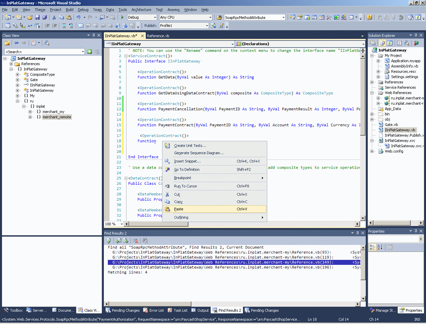Viewport: 426px width, 324px height.
Task: Click the Start Debugging play icon
Action: (122, 17)
